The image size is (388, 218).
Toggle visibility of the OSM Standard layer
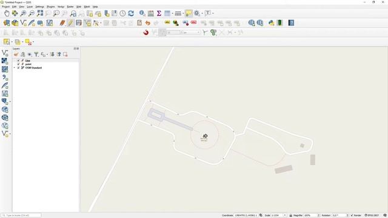click(x=18, y=67)
